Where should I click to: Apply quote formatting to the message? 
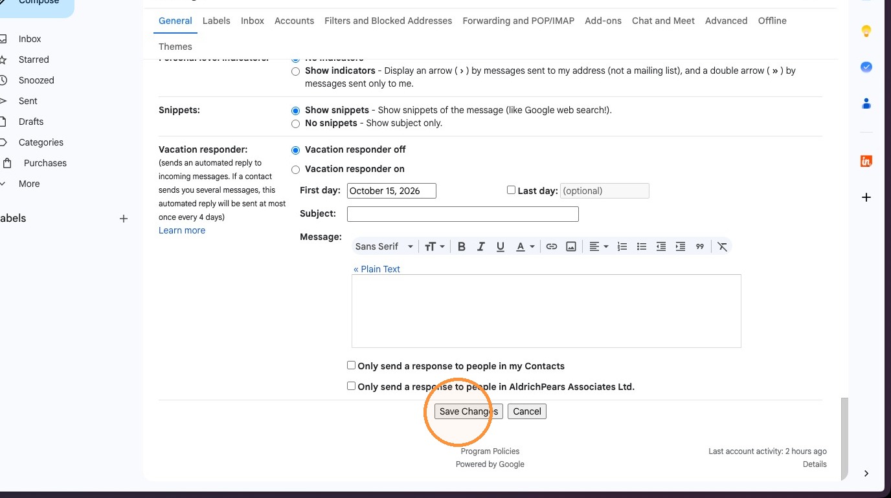tap(700, 246)
